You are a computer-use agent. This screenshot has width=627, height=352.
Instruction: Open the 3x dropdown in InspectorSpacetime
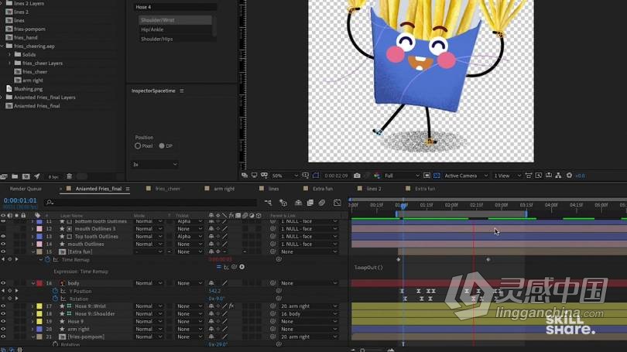[154, 164]
